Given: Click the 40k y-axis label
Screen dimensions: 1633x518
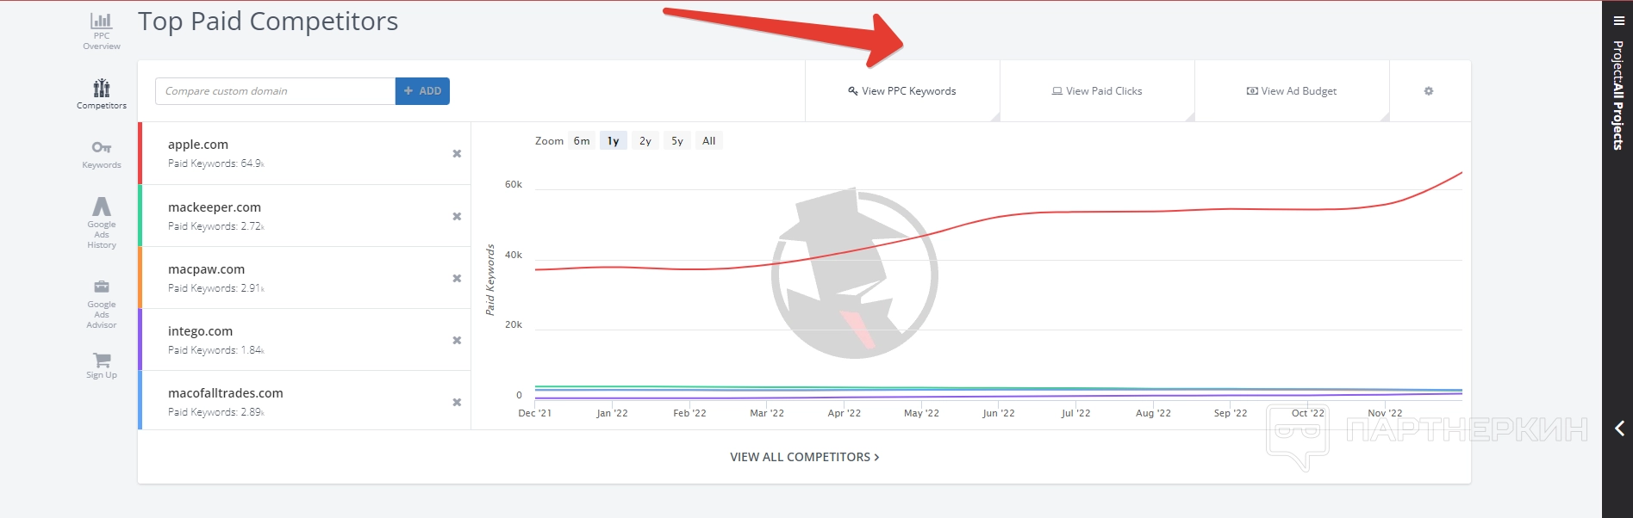Looking at the screenshot, I should pos(514,255).
